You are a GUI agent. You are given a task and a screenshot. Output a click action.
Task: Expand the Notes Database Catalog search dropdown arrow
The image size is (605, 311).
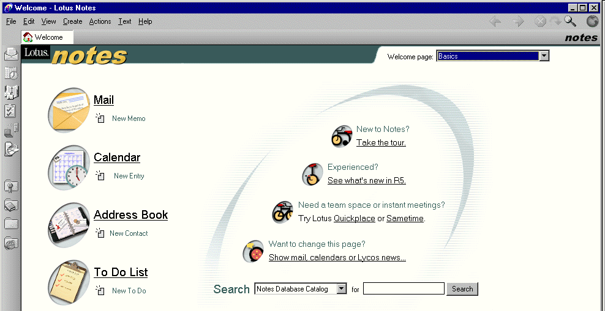pos(342,288)
